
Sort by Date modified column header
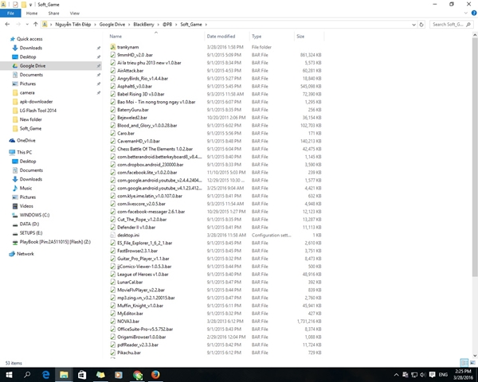tap(221, 37)
